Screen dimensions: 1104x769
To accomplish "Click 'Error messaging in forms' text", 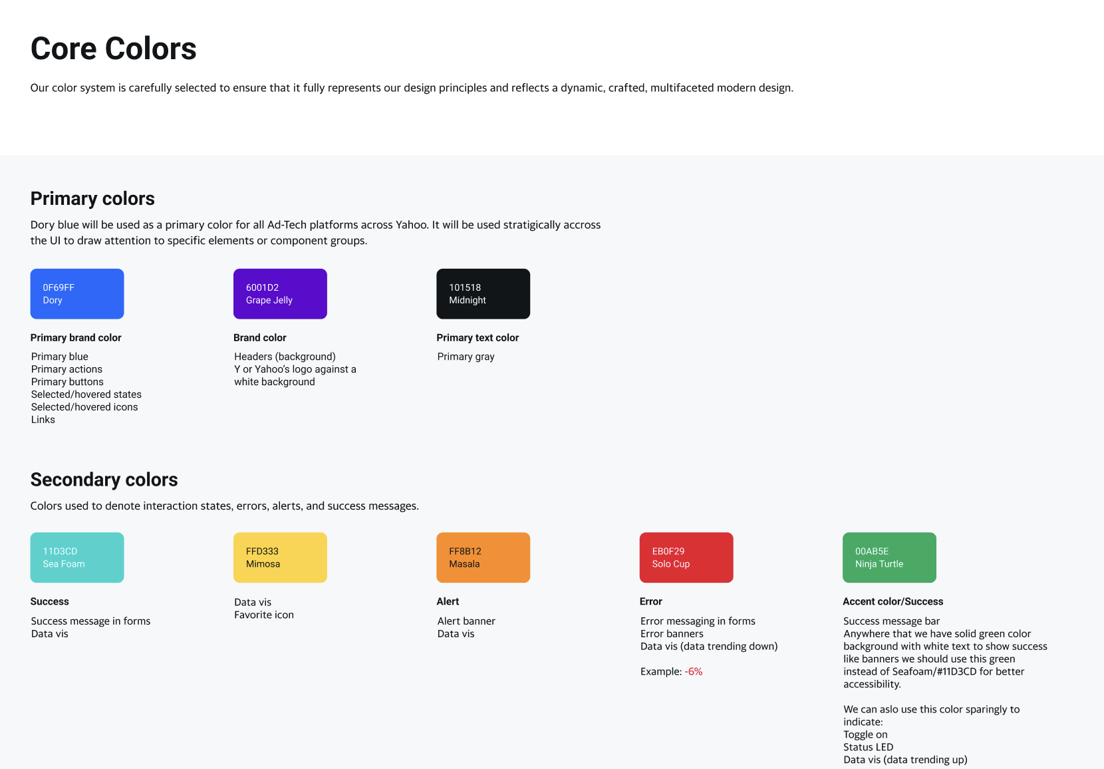I will click(698, 621).
